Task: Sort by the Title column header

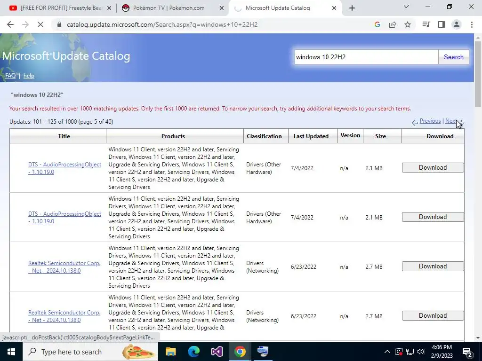Action: [x=64, y=136]
